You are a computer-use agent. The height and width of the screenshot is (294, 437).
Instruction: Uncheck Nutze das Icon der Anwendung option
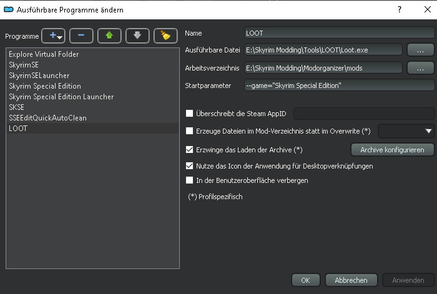[x=190, y=167]
